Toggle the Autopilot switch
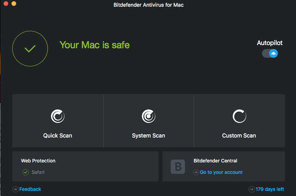The width and height of the screenshot is (296, 196). [x=270, y=53]
